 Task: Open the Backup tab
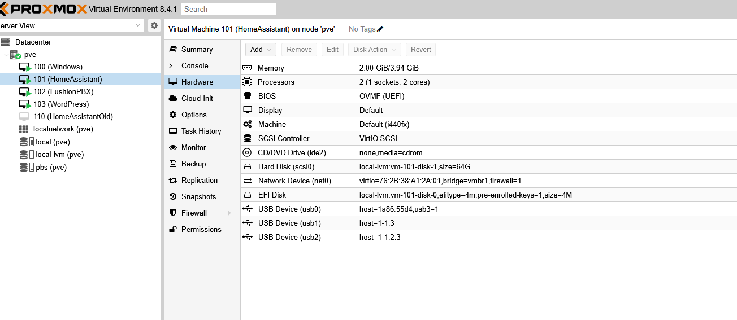coord(202,164)
